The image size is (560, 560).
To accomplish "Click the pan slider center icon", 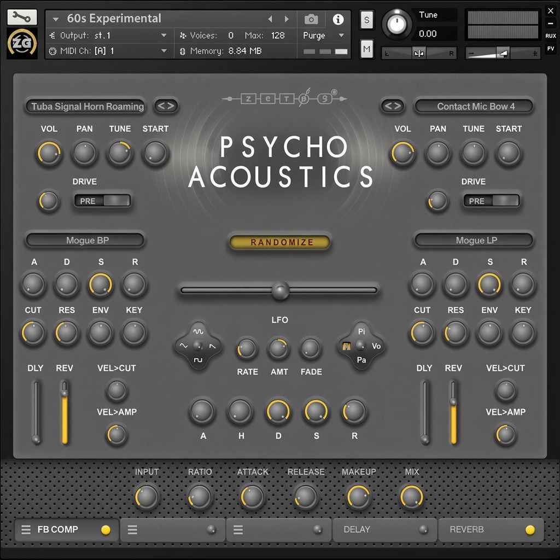I will [x=419, y=54].
